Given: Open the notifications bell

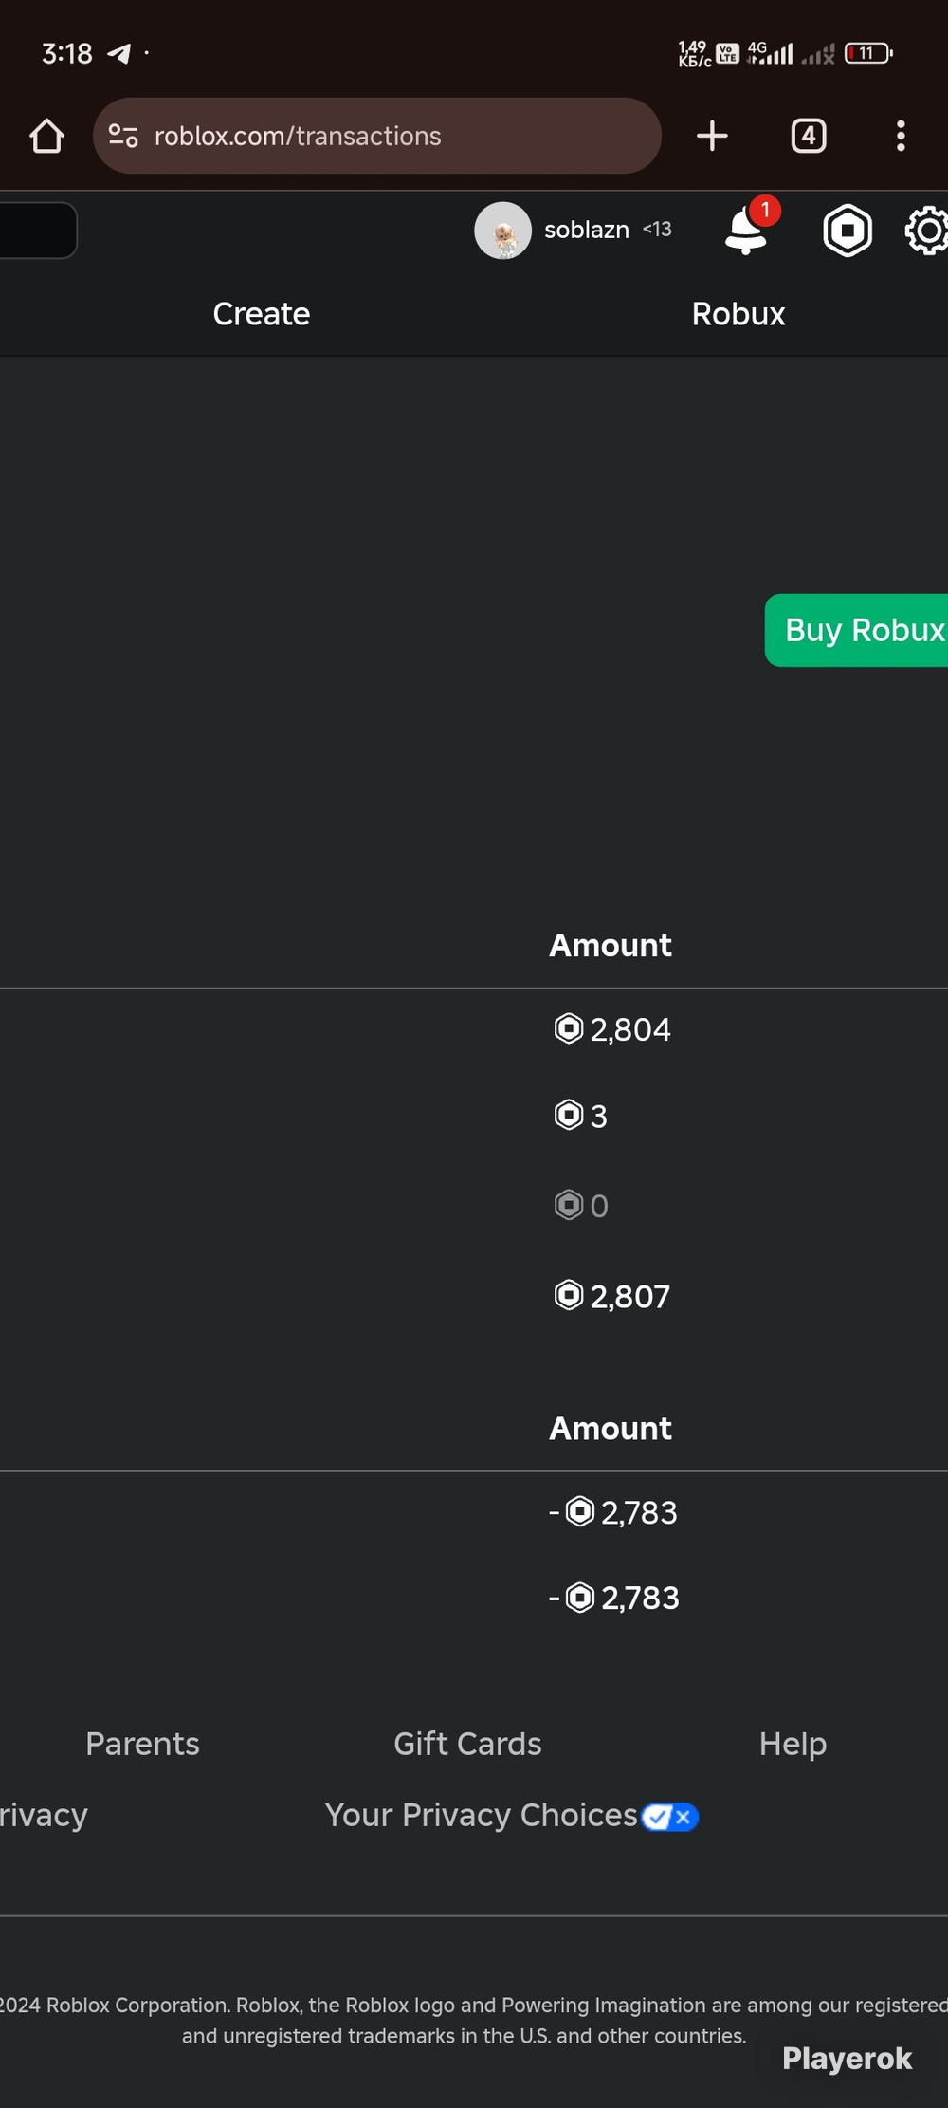Looking at the screenshot, I should coord(748,229).
